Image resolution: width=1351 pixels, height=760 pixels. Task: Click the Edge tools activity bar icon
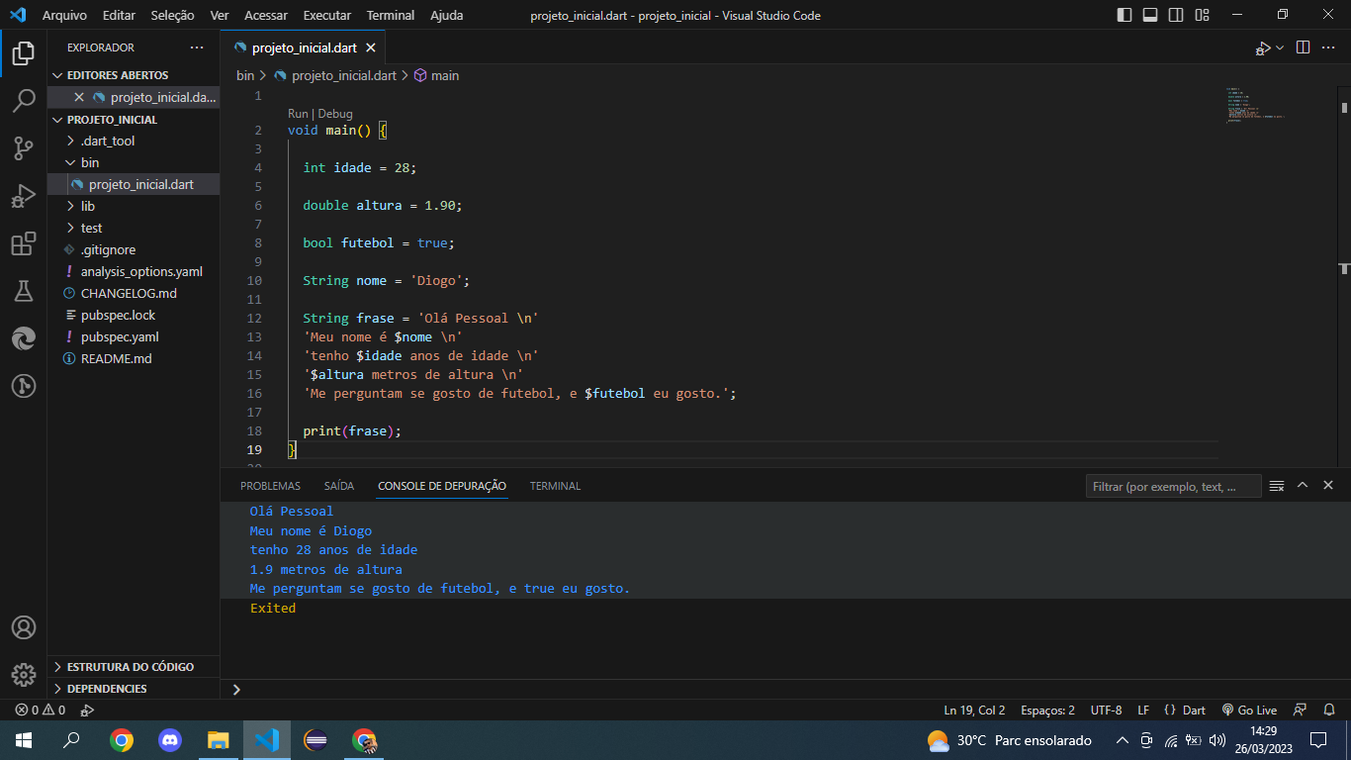point(24,338)
